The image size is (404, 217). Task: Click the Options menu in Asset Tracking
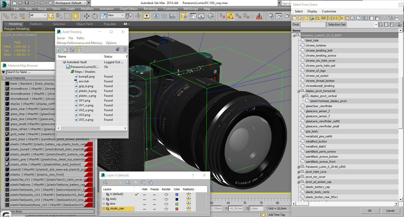(111, 43)
